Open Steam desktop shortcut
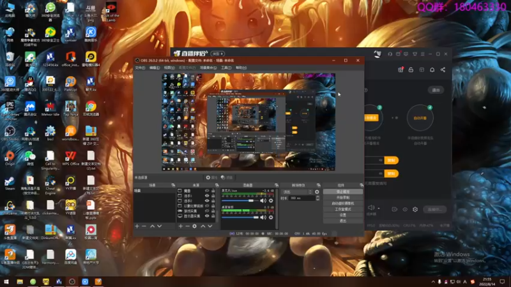Screen dimensions: 511x287 [x=10, y=183]
